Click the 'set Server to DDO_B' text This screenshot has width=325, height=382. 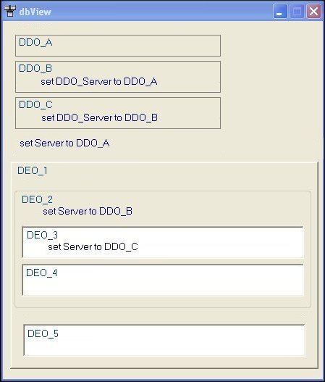[88, 211]
